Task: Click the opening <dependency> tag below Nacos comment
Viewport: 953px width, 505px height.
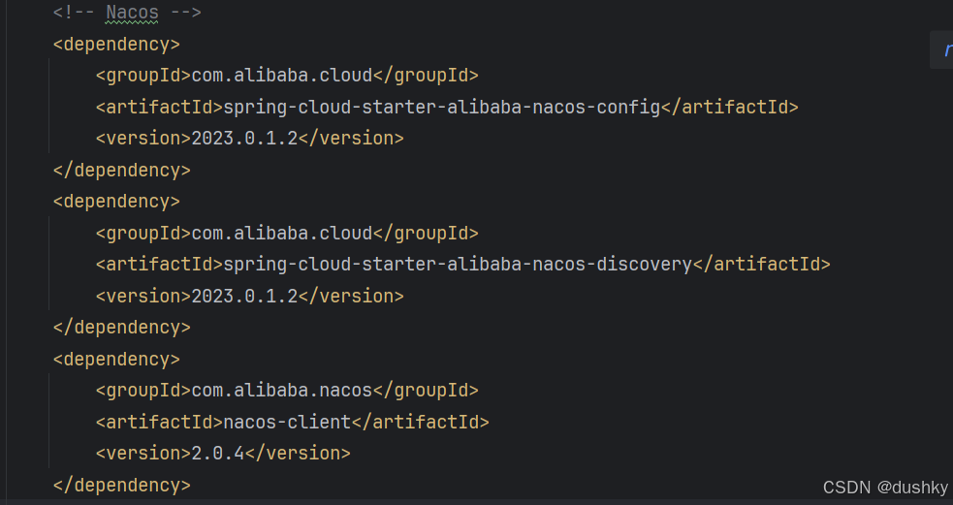Action: (x=116, y=45)
